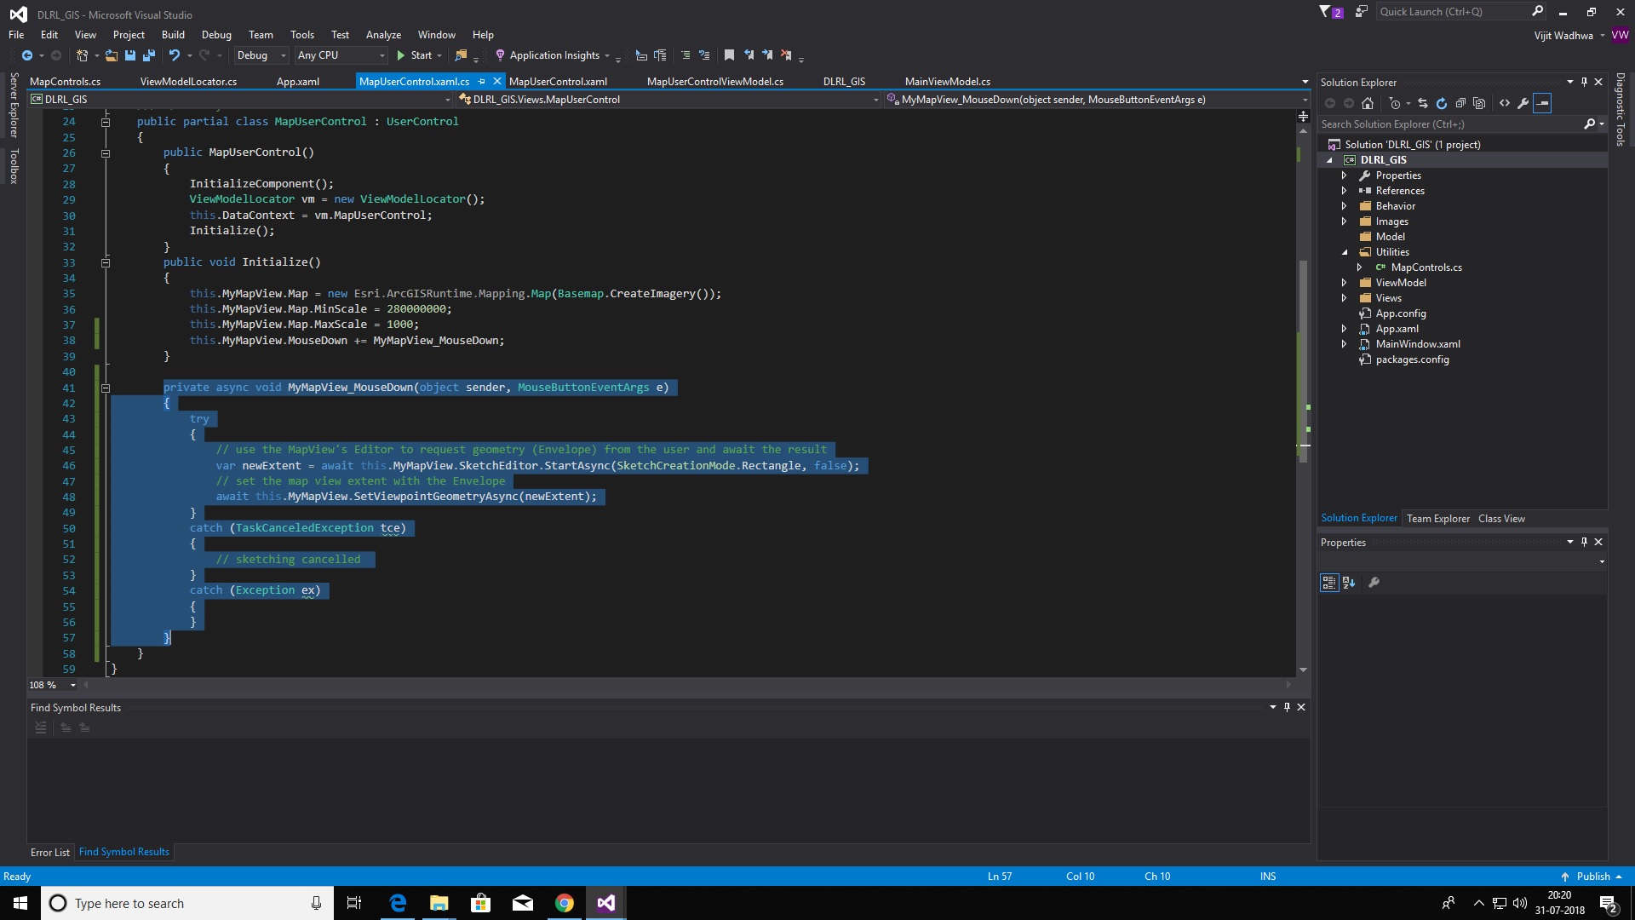Switch Properties panel to Alphabetical view
This screenshot has height=920, width=1635.
coord(1349,583)
